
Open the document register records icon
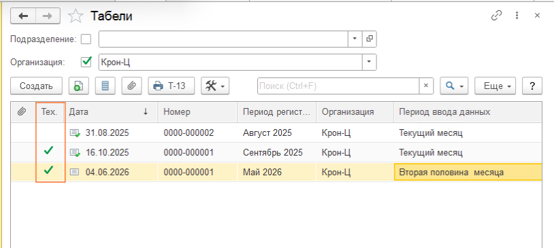pyautogui.click(x=105, y=86)
